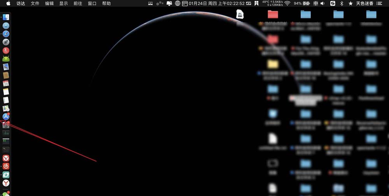The image size is (389, 196).
Task: Launch Yandex browser Y icon
Action: coord(6,183)
